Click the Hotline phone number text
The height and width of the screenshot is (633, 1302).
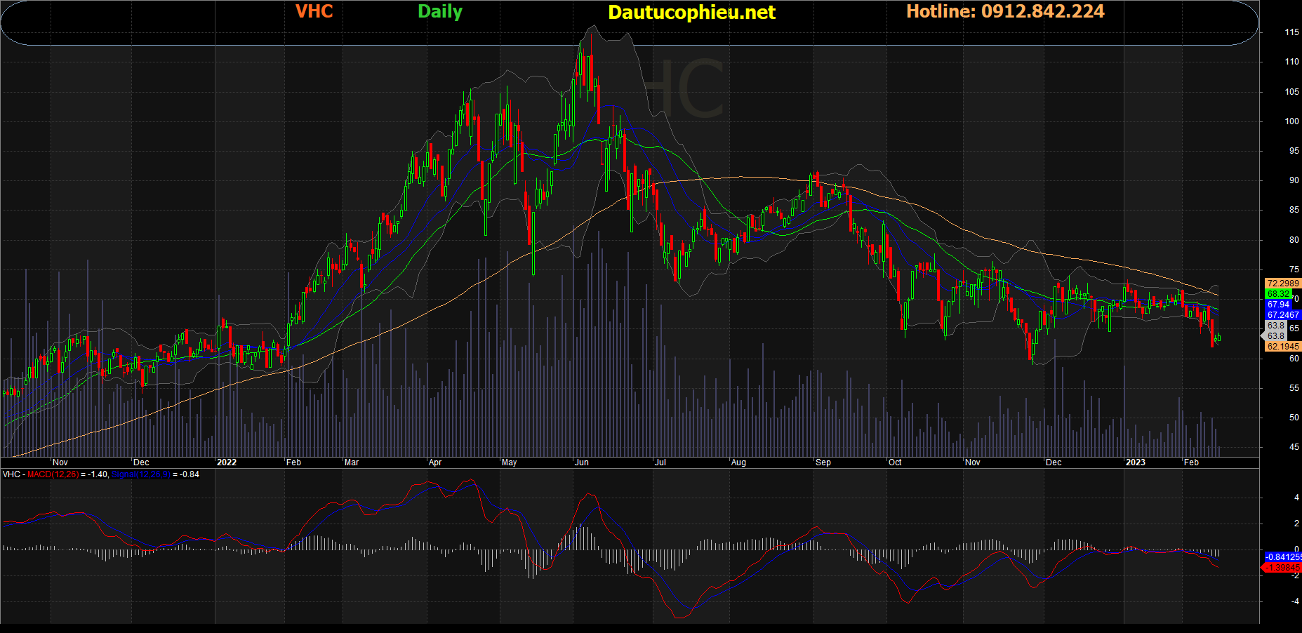click(x=1005, y=11)
